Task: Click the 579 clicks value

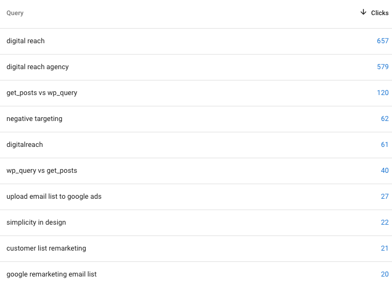Action: pyautogui.click(x=383, y=67)
